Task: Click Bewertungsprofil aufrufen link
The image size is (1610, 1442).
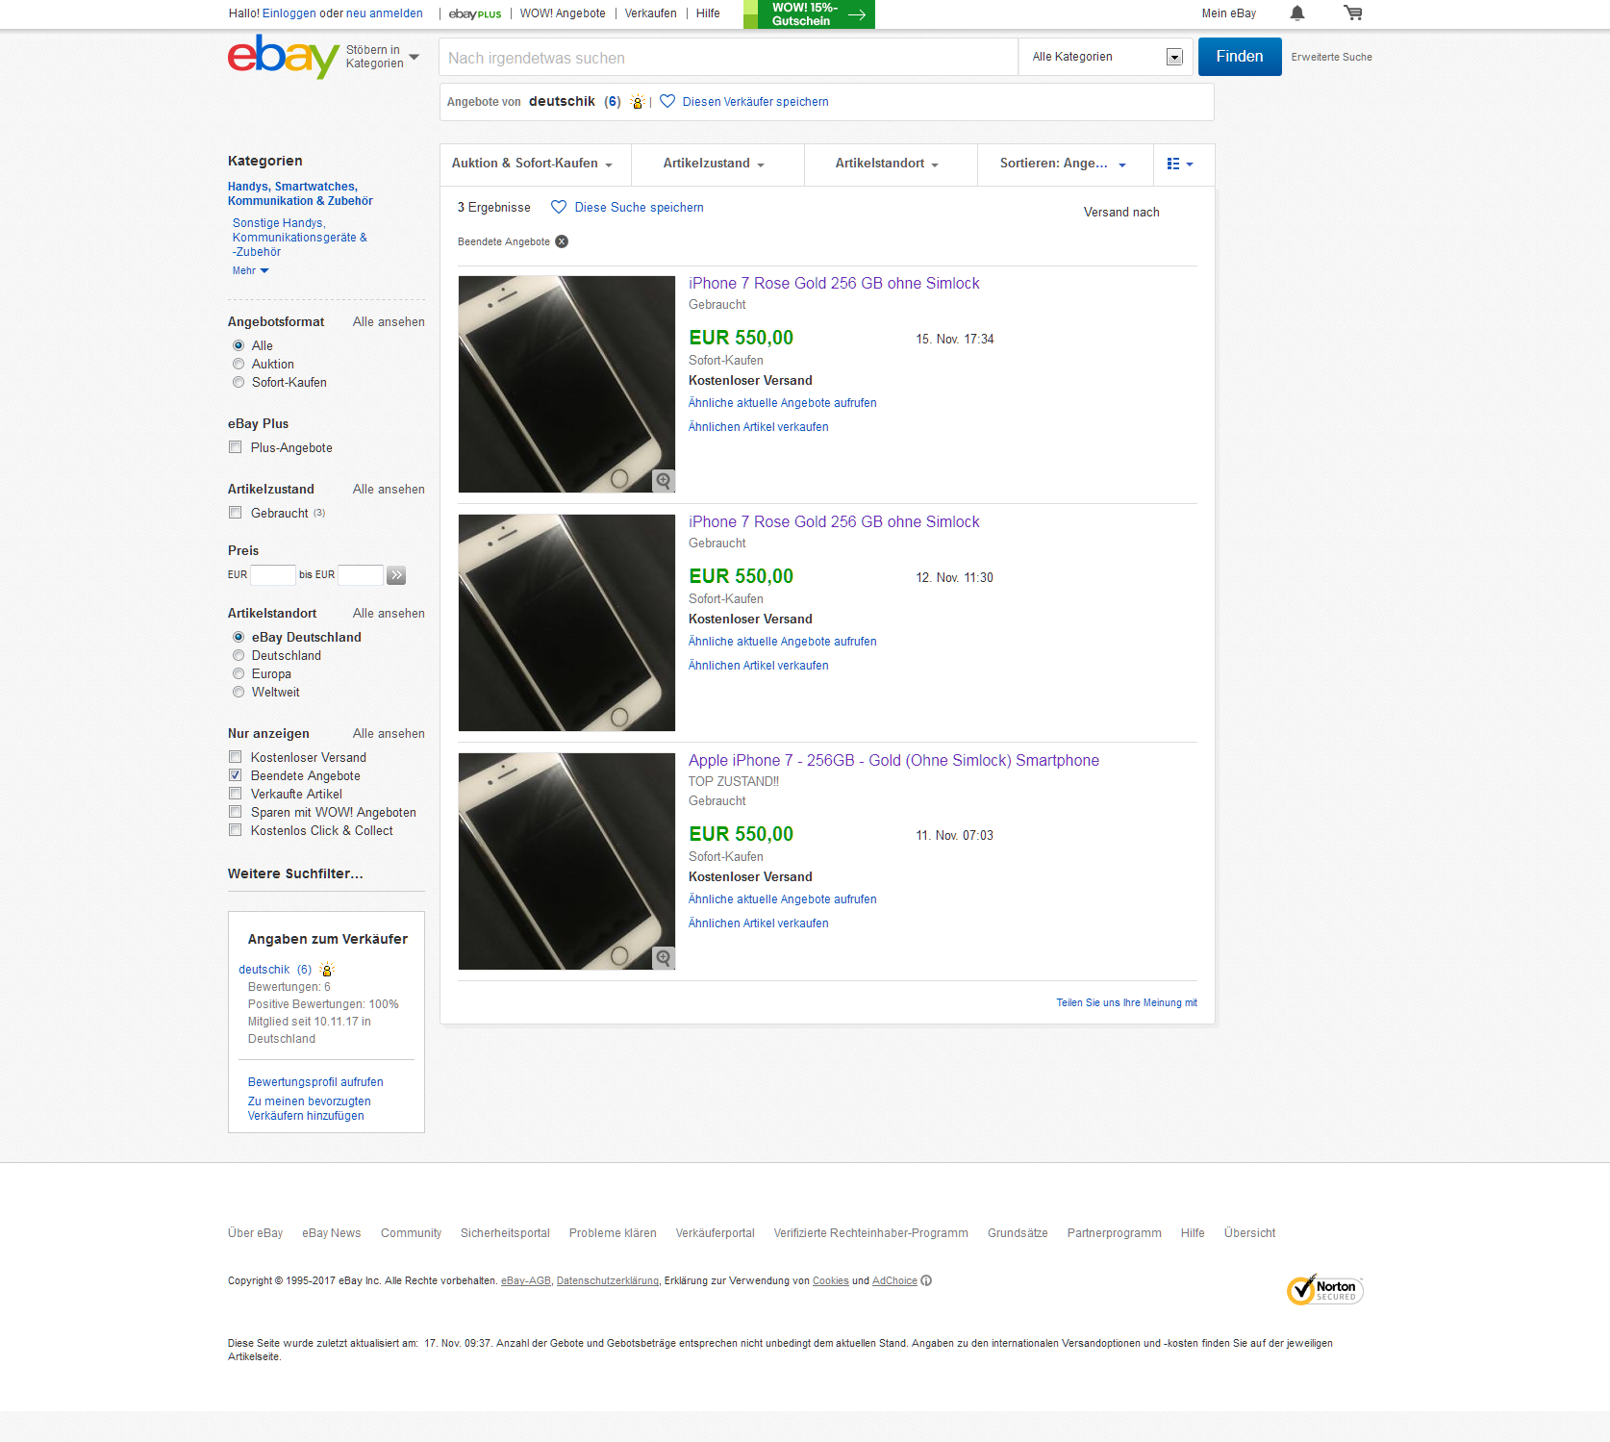Action: pyautogui.click(x=315, y=1082)
